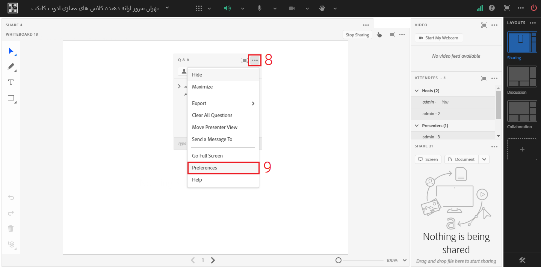Select the arrow selection tool

[x=11, y=51]
